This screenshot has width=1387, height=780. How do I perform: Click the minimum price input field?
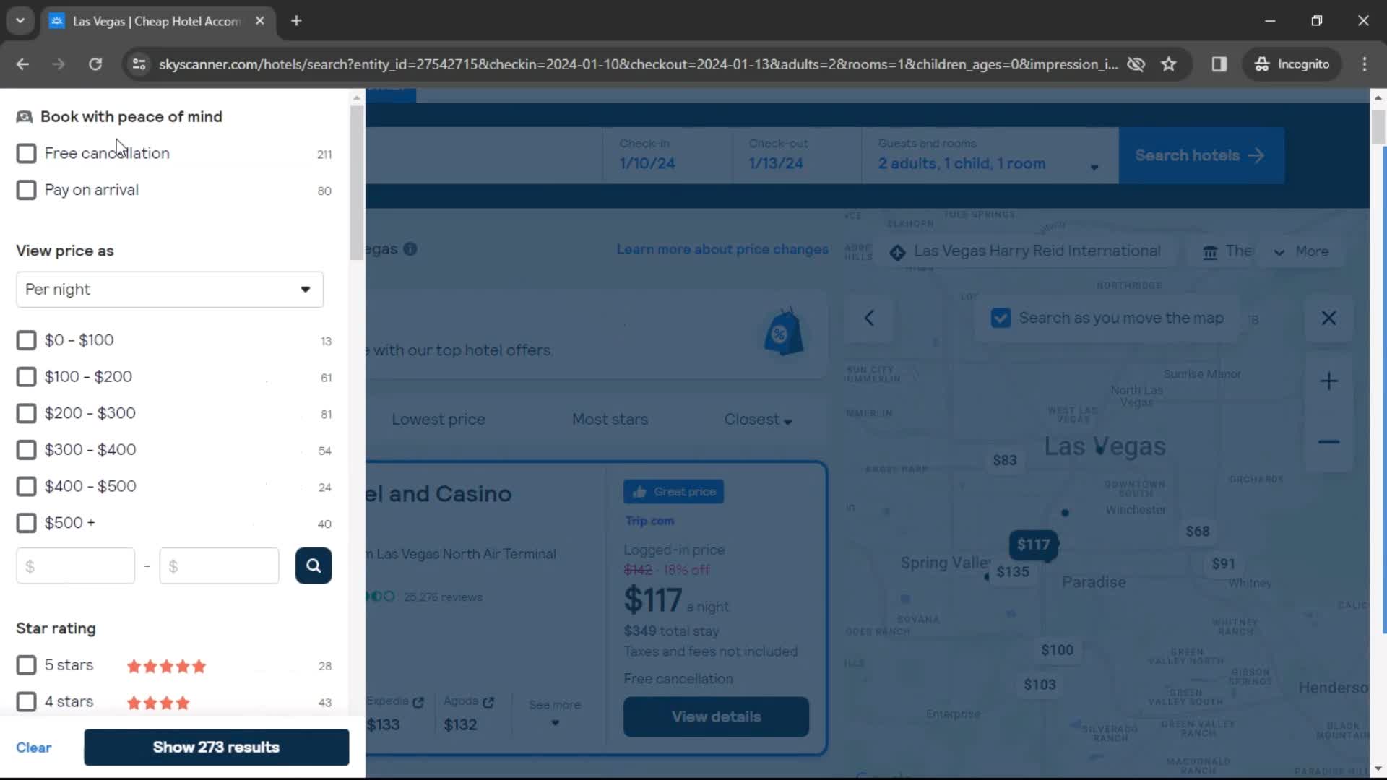pos(75,566)
